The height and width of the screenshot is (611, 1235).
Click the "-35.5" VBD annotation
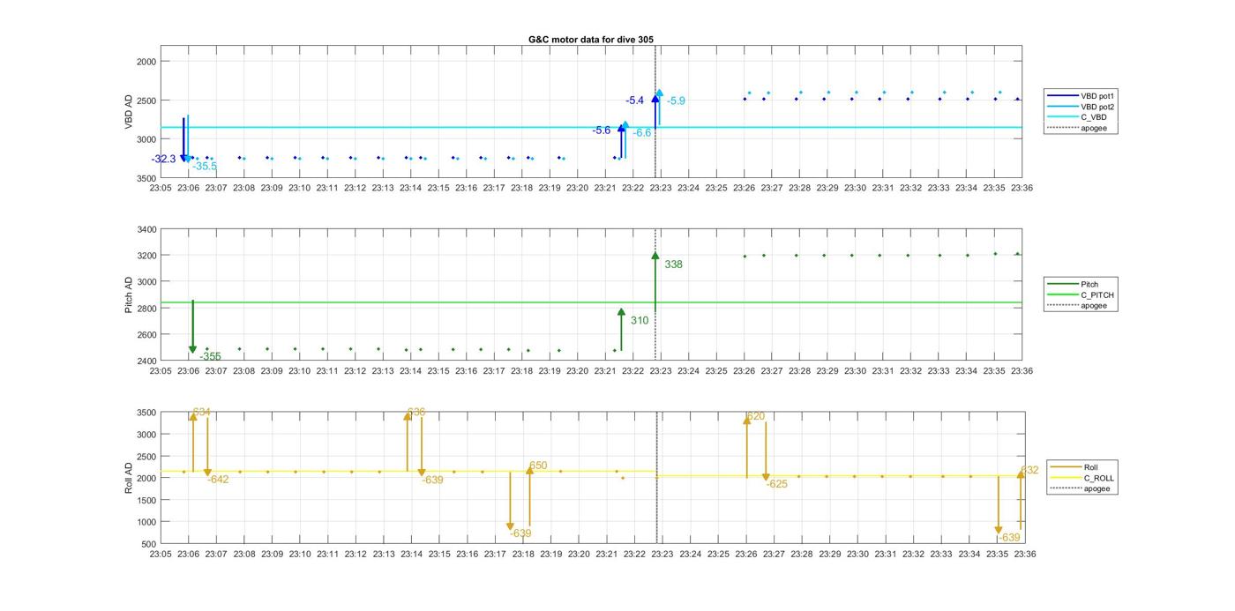pyautogui.click(x=205, y=167)
